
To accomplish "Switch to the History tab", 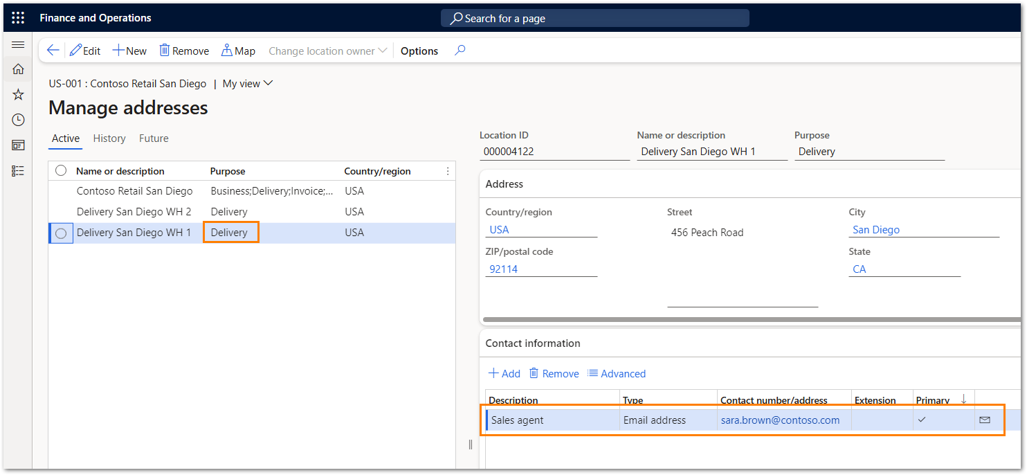I will (109, 138).
